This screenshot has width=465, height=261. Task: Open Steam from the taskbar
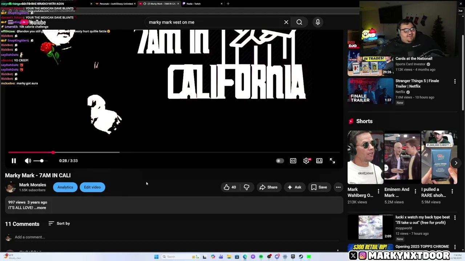[301, 257]
